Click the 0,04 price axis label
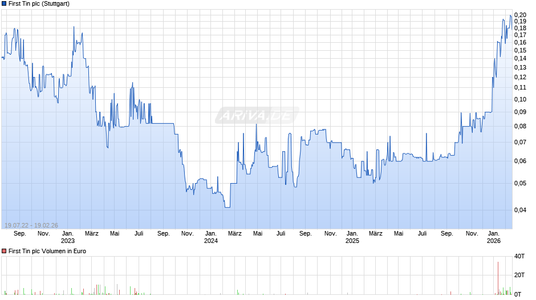The width and height of the screenshot is (536, 300). point(520,210)
